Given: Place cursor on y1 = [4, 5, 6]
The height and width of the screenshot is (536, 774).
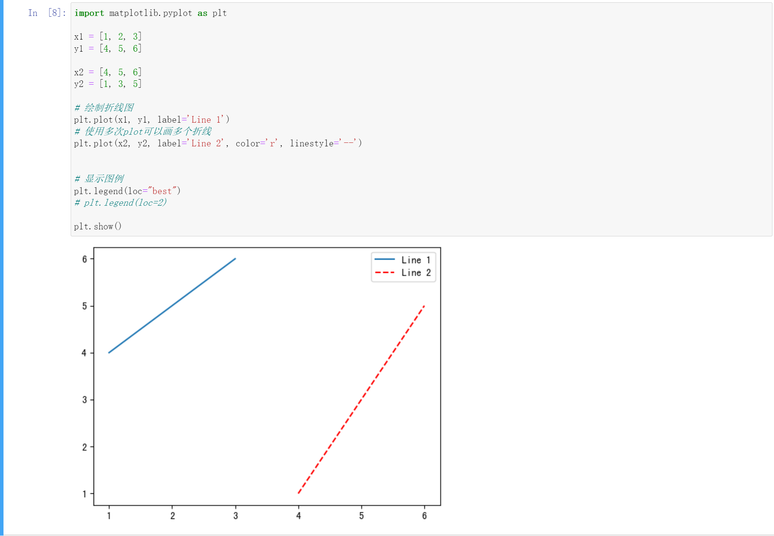Looking at the screenshot, I should pos(108,49).
